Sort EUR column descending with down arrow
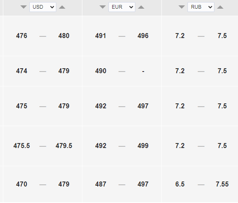This screenshot has height=203, width=238. [103, 7]
